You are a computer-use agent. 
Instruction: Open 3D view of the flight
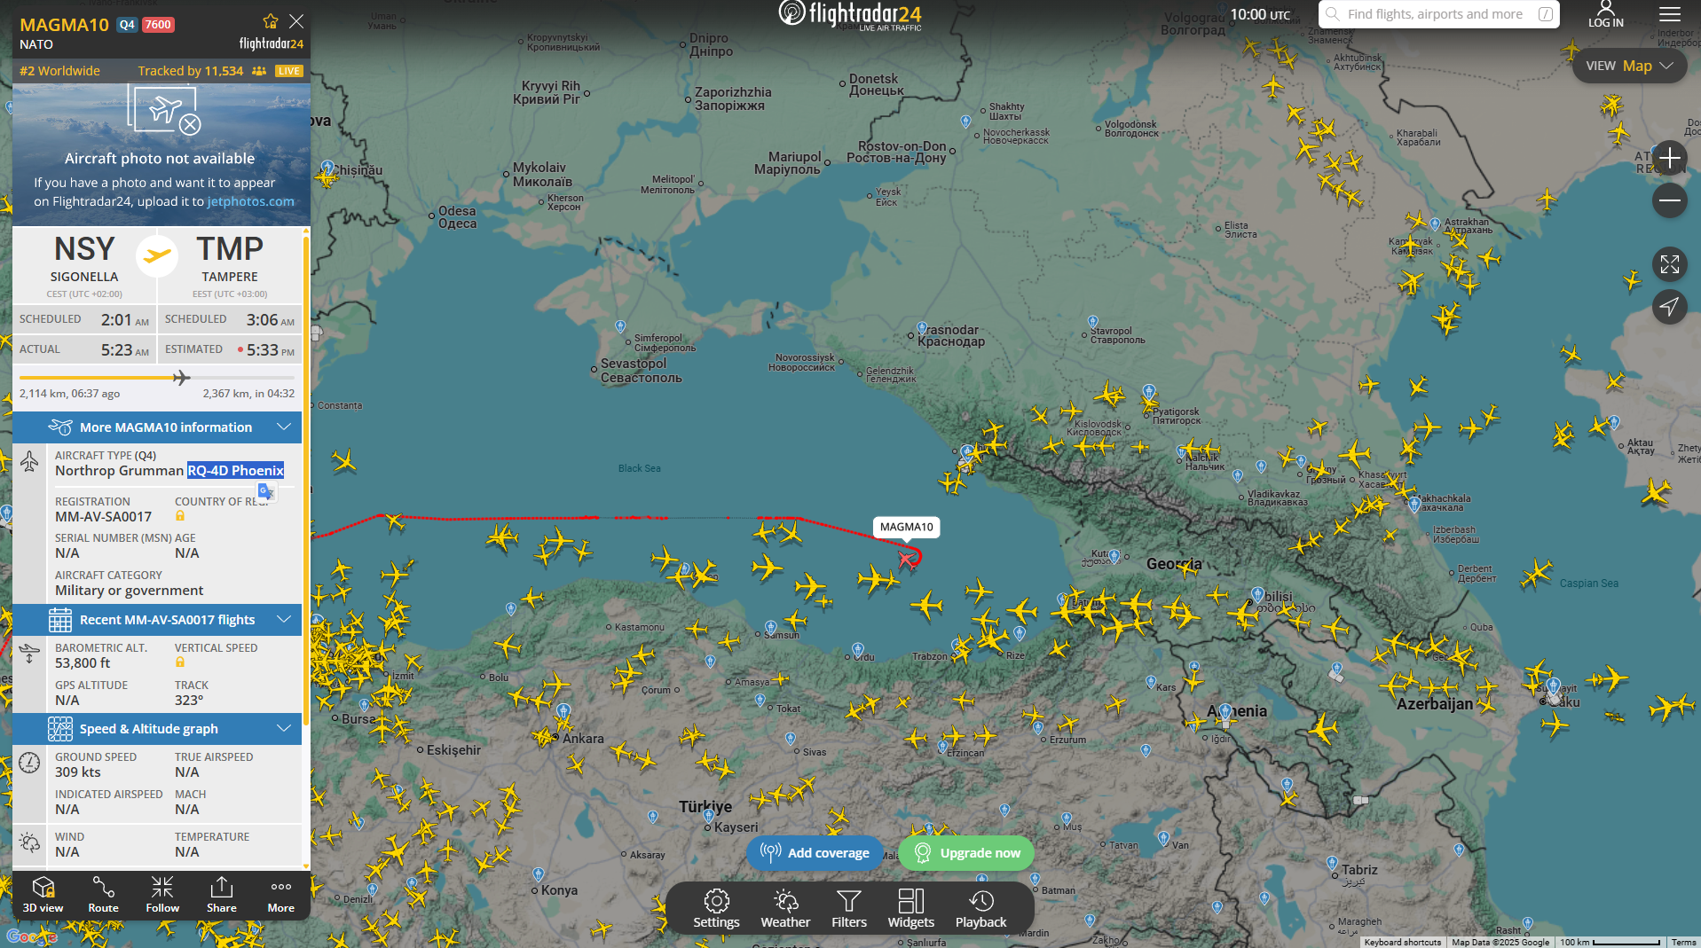point(43,894)
